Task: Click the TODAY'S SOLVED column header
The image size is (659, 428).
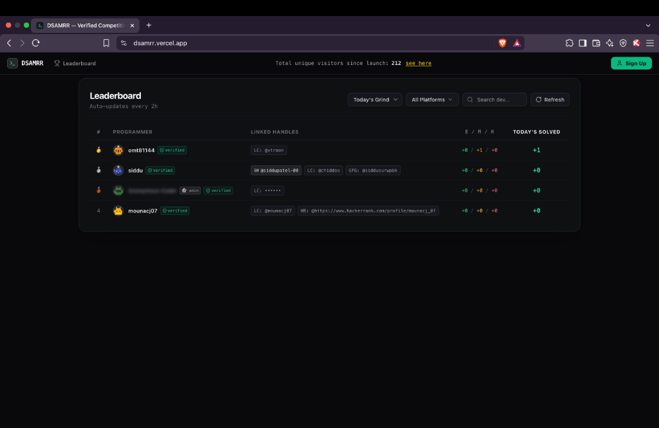Action: (536, 132)
